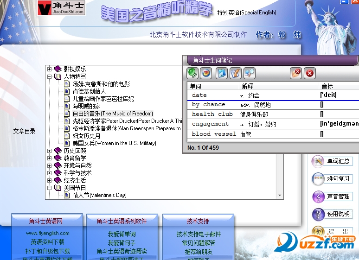
Task: Open the www.flyenglish.com link
Action: (48, 233)
